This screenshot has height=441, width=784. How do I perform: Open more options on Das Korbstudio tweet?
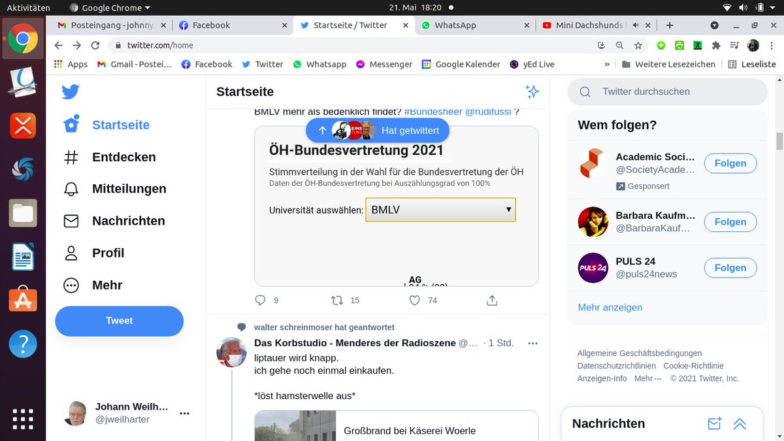[x=532, y=343]
